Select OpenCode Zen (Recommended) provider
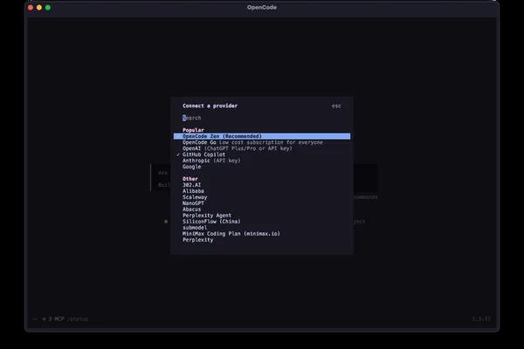 tap(262, 136)
